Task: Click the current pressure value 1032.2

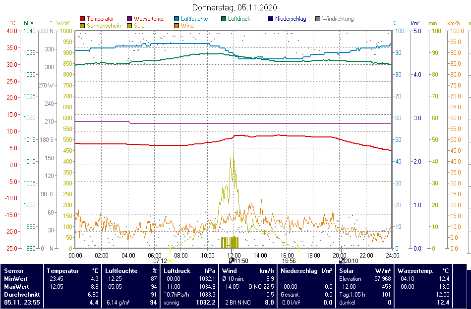Action: (206, 303)
